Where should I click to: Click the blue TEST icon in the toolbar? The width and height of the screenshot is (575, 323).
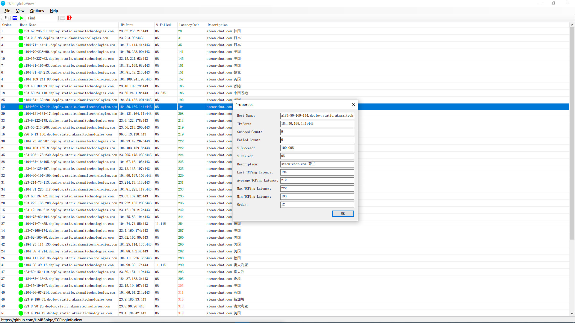click(x=15, y=18)
